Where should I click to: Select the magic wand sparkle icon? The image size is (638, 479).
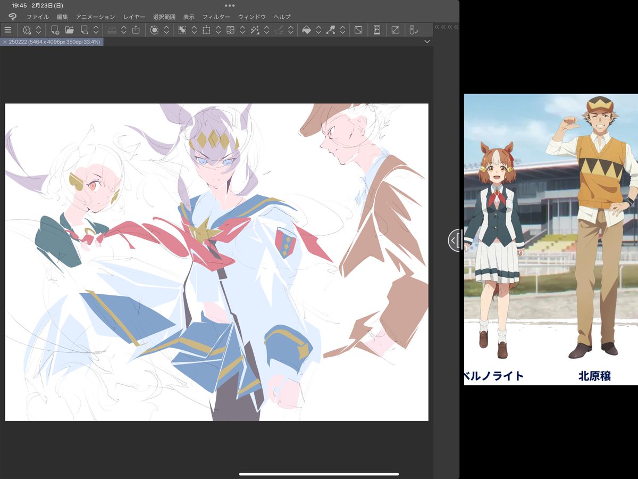[255, 30]
